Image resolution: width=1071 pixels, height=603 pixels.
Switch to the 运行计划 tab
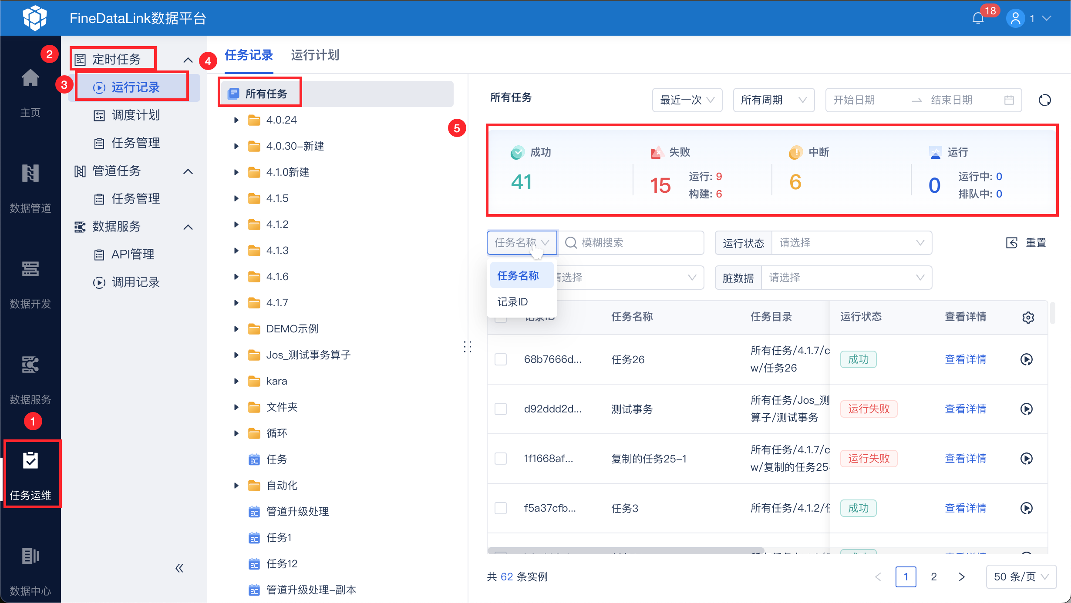click(315, 55)
